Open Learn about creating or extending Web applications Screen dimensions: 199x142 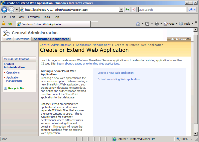(x=89, y=64)
